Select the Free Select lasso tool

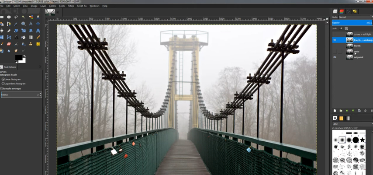(16, 17)
